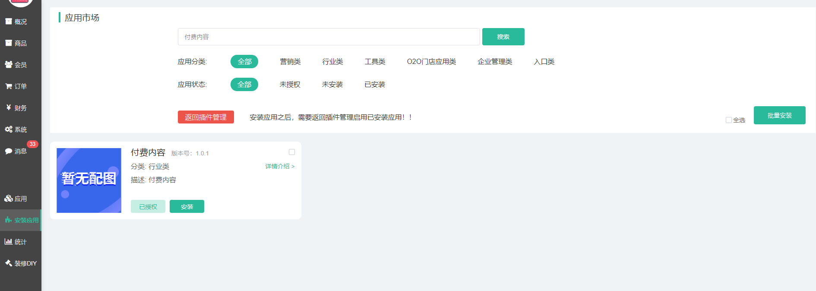
Task: Check the 全选 select-all checkbox
Action: point(729,120)
